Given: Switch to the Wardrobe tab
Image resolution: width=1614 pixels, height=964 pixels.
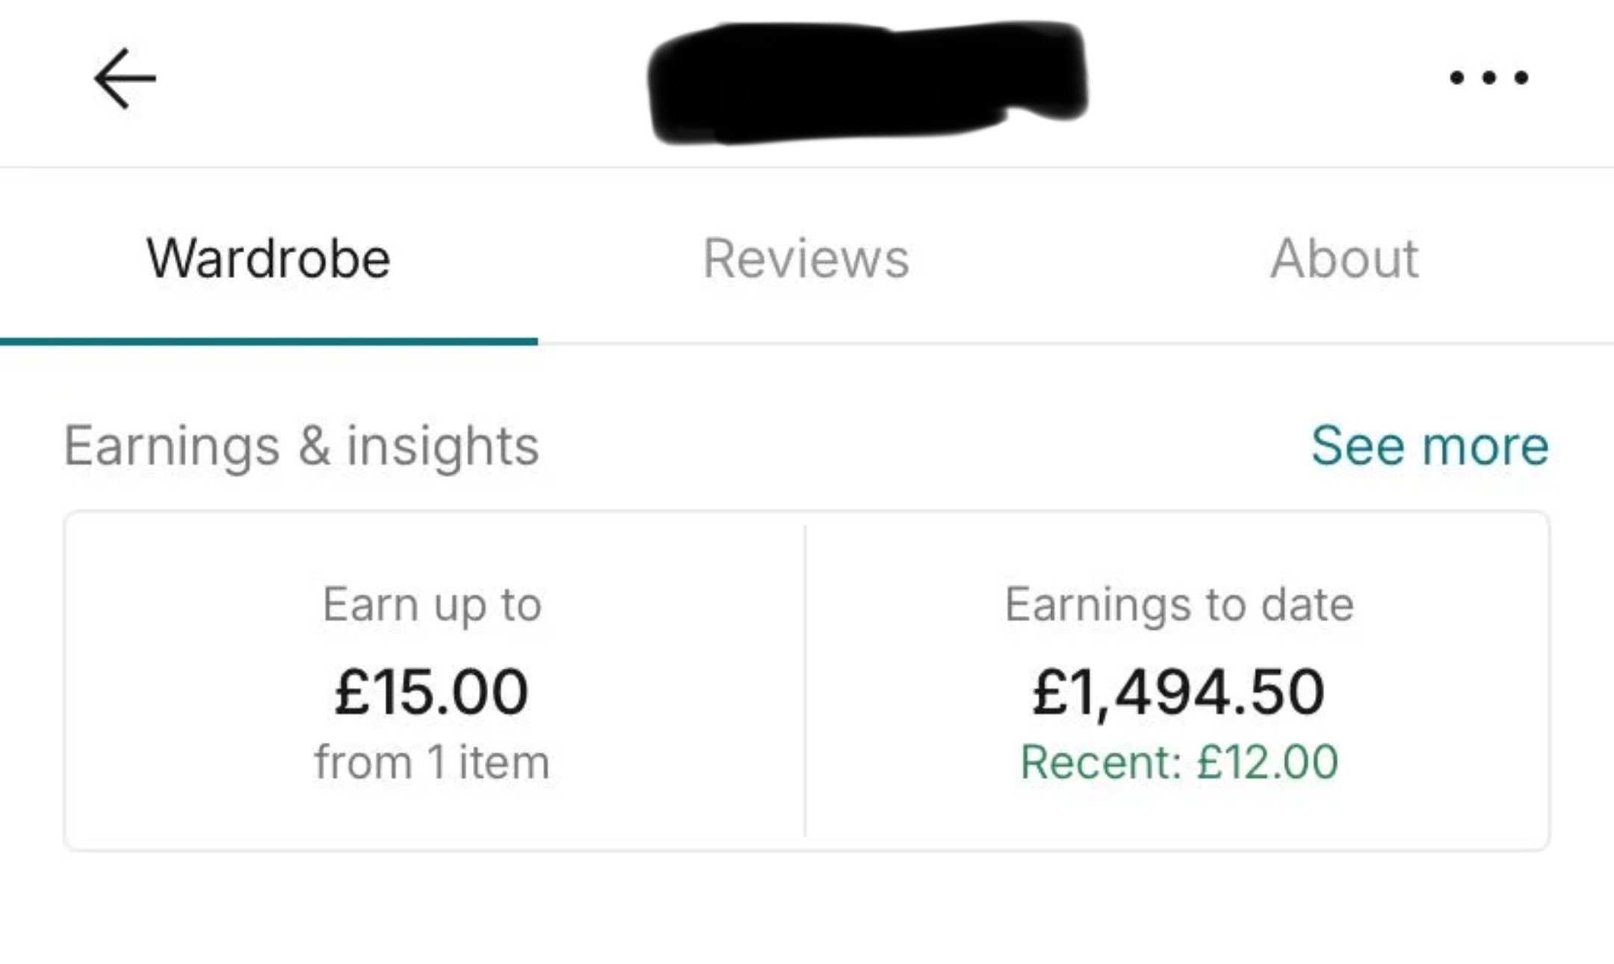Looking at the screenshot, I should click(x=268, y=259).
